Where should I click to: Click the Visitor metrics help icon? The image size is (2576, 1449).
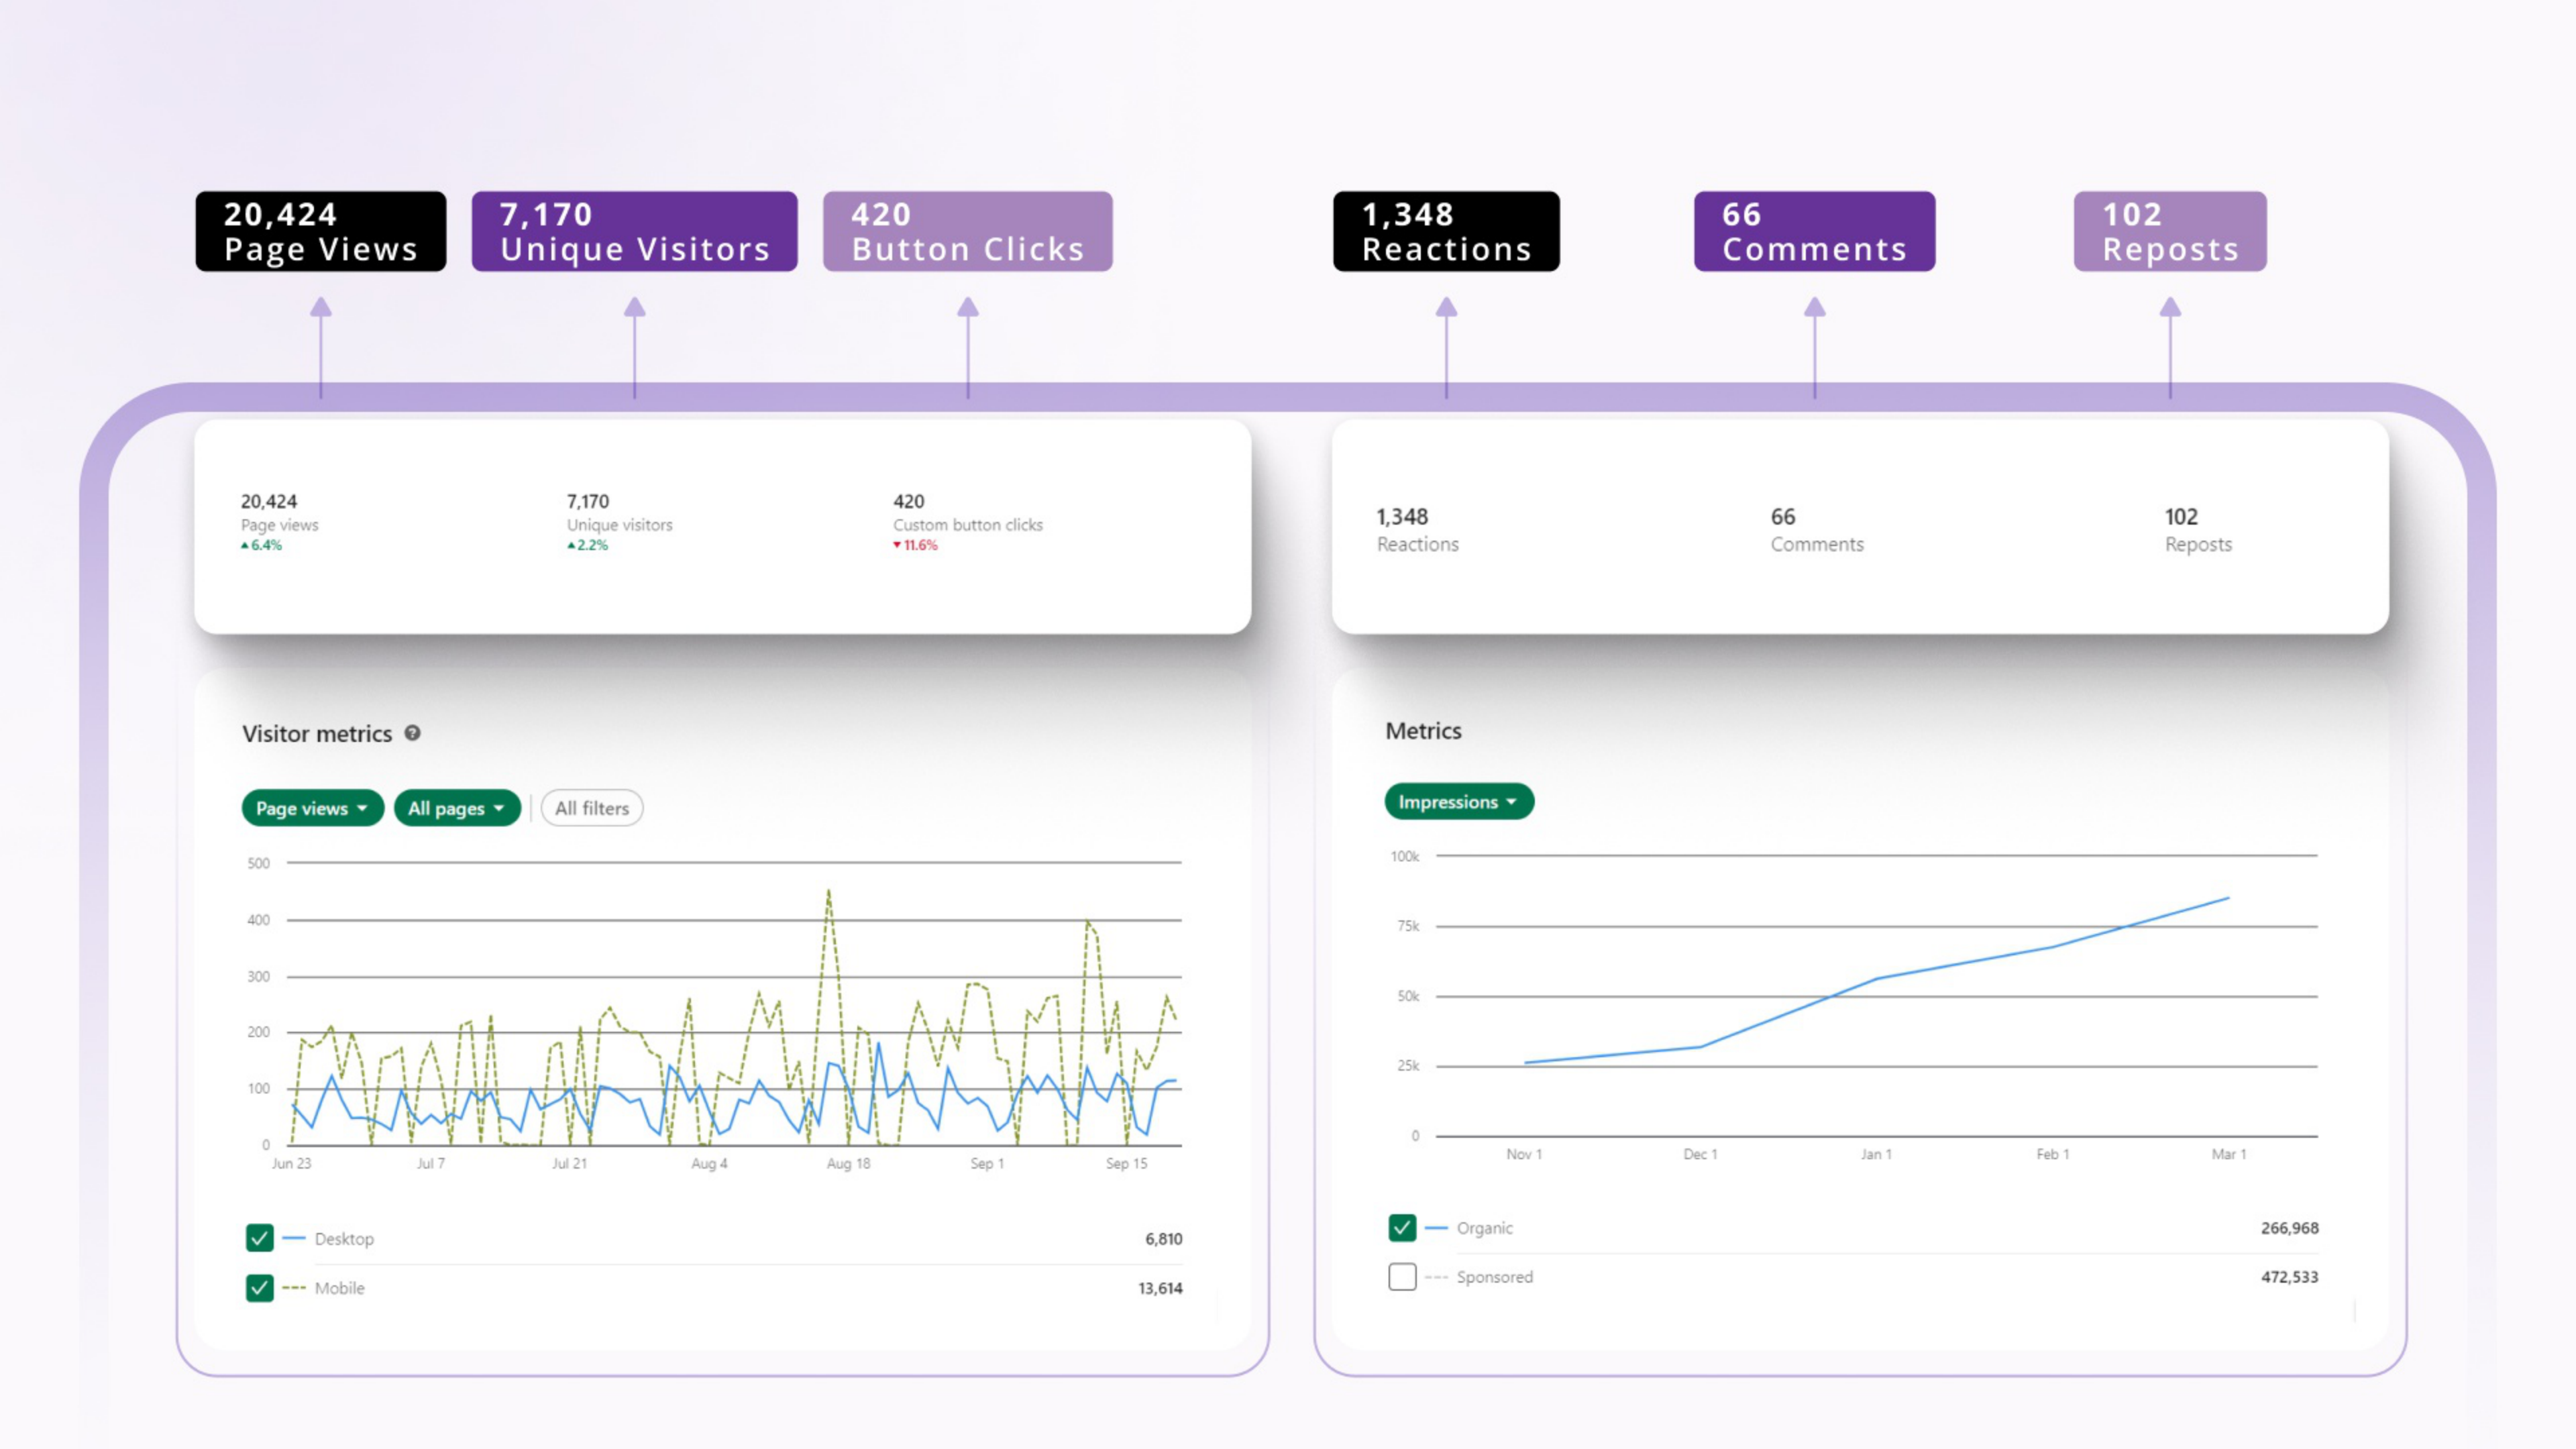point(412,733)
